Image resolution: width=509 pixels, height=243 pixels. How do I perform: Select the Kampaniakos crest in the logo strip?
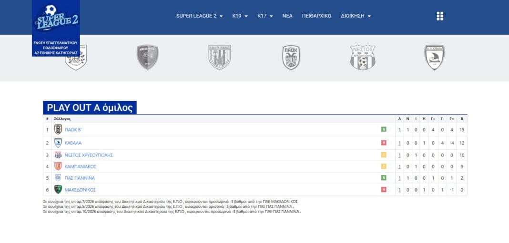tap(219, 58)
